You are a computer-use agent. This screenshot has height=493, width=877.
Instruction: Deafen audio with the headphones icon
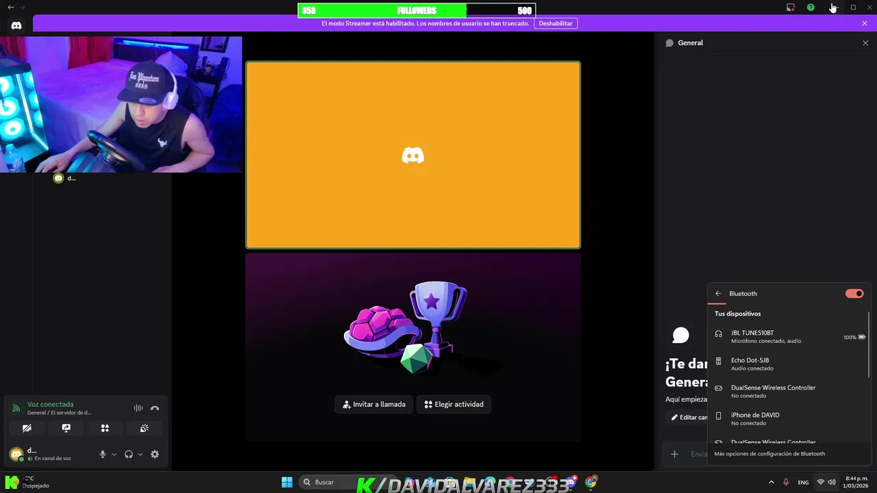(x=128, y=454)
